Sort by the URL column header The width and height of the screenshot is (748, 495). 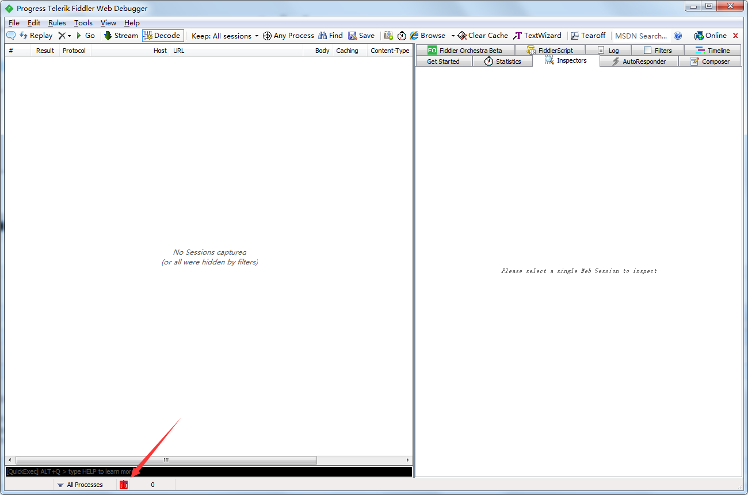236,51
